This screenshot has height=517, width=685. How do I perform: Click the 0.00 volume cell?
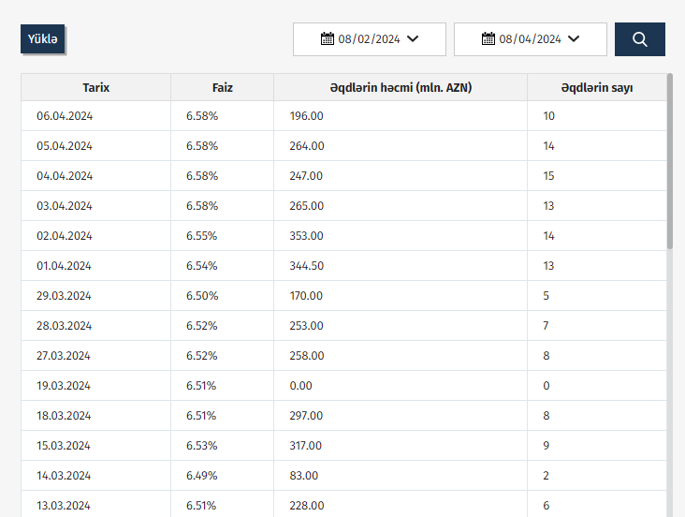[x=301, y=386]
